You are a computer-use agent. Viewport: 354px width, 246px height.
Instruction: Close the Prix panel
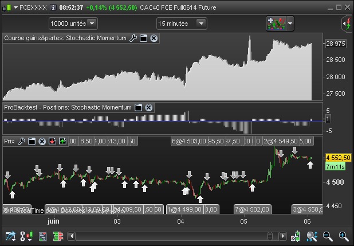[42, 142]
